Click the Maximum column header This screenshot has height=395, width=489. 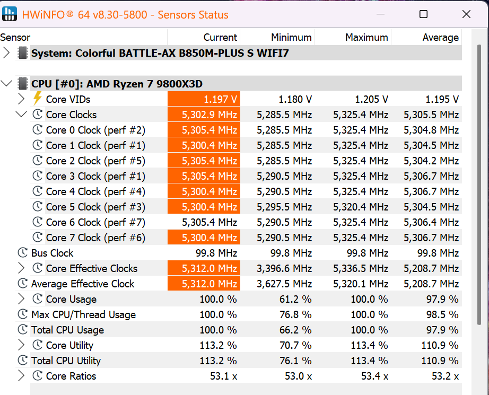[353, 37]
